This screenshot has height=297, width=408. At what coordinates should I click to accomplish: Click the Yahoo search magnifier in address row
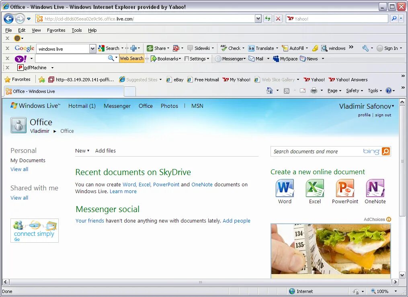point(394,19)
